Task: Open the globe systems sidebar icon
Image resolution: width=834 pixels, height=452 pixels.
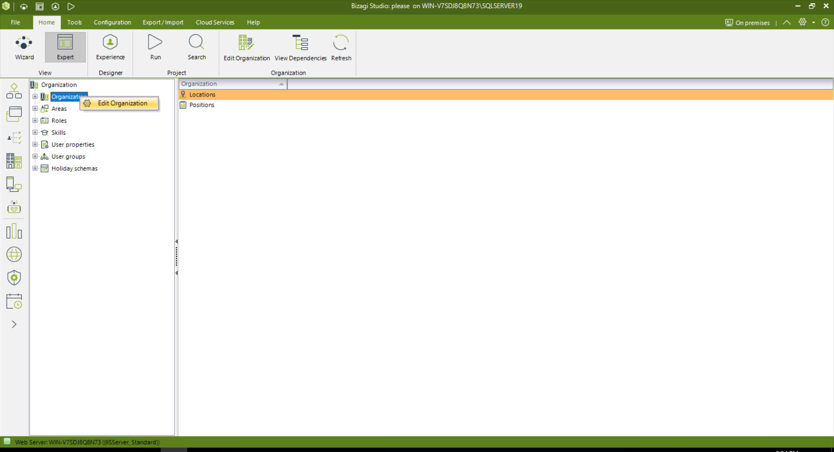Action: point(14,254)
